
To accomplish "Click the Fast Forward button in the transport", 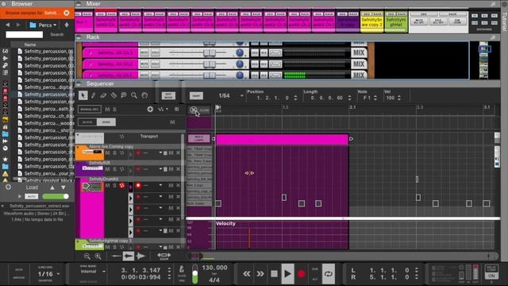I will pyautogui.click(x=260, y=274).
